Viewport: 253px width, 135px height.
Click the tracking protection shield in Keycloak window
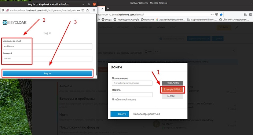[3, 10]
